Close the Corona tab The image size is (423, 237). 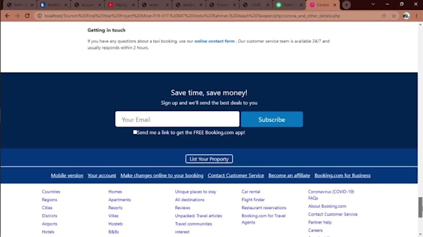point(335,5)
